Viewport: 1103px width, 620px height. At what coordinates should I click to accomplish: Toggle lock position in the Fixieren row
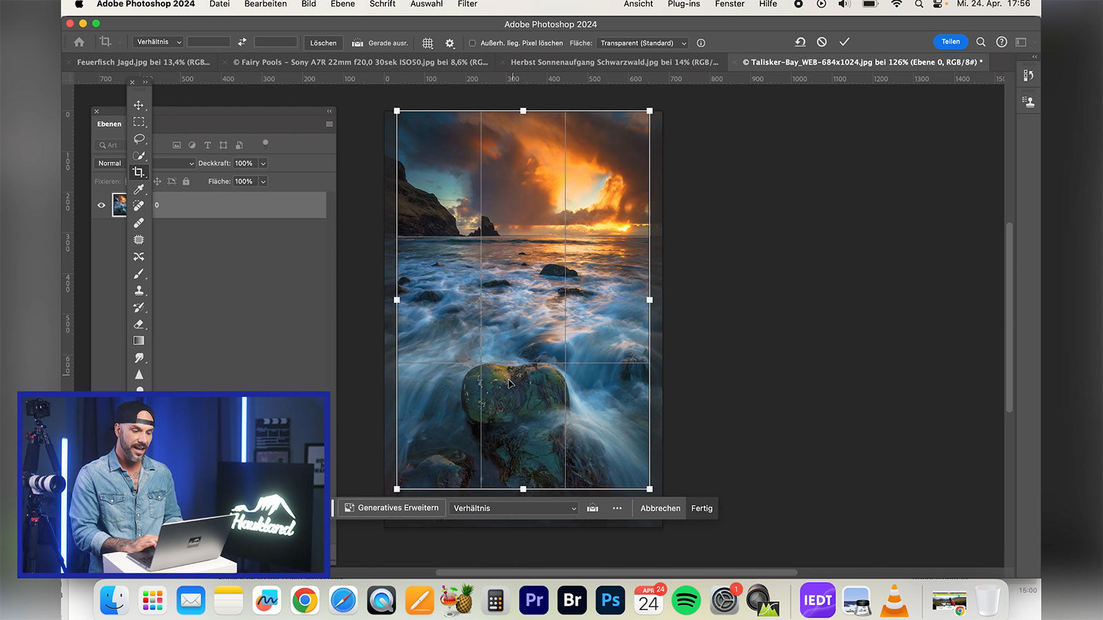click(x=158, y=181)
